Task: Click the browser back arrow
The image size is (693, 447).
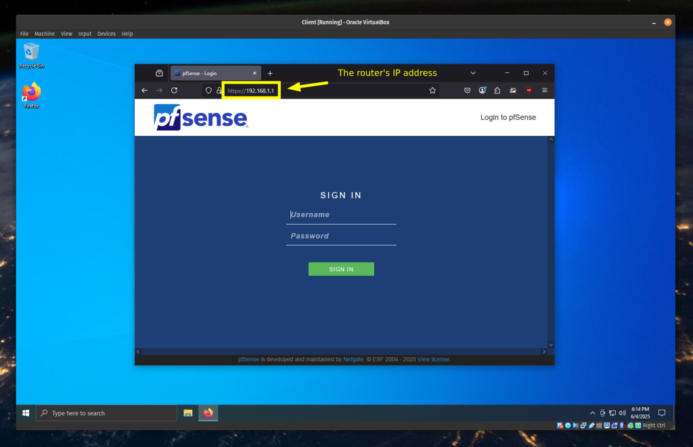Action: tap(144, 90)
